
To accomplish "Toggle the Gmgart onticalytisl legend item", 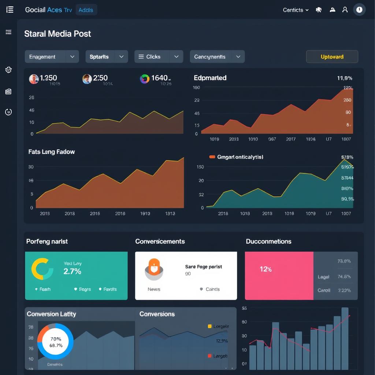I will click(x=236, y=157).
